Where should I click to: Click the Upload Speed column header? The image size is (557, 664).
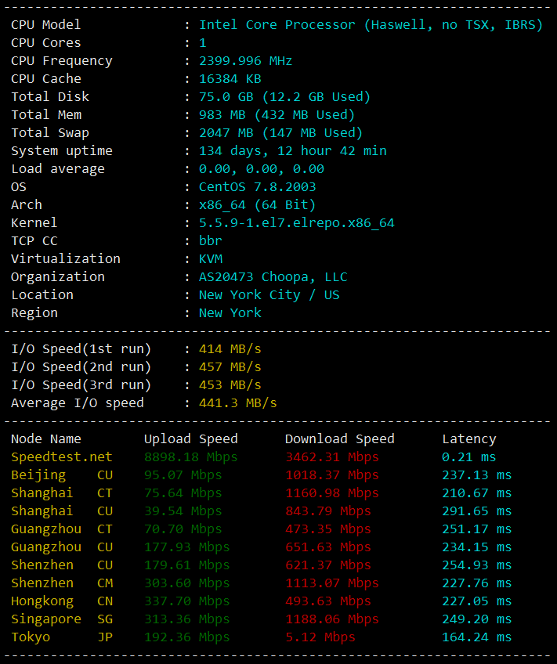click(x=191, y=439)
